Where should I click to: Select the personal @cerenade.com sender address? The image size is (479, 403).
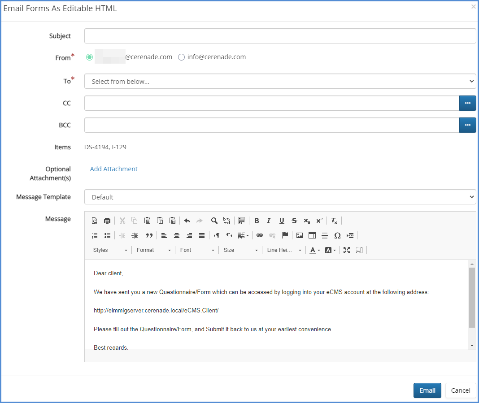89,57
